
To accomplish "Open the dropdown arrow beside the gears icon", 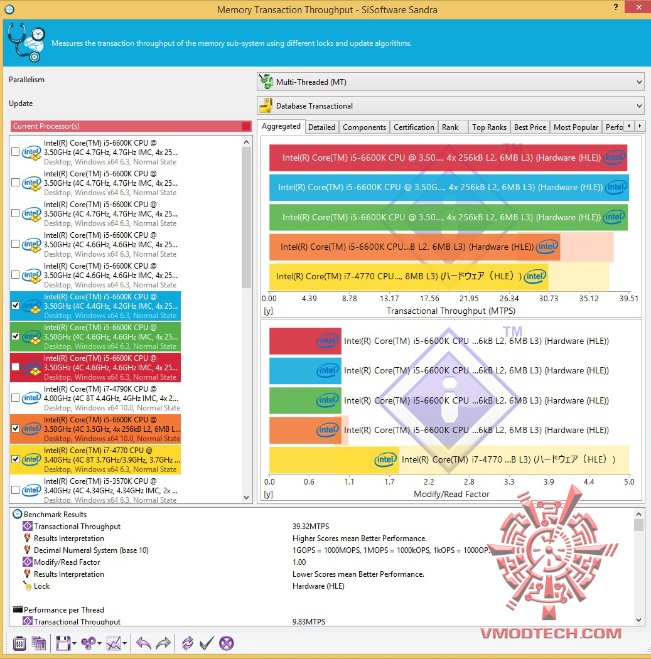I will [x=99, y=643].
